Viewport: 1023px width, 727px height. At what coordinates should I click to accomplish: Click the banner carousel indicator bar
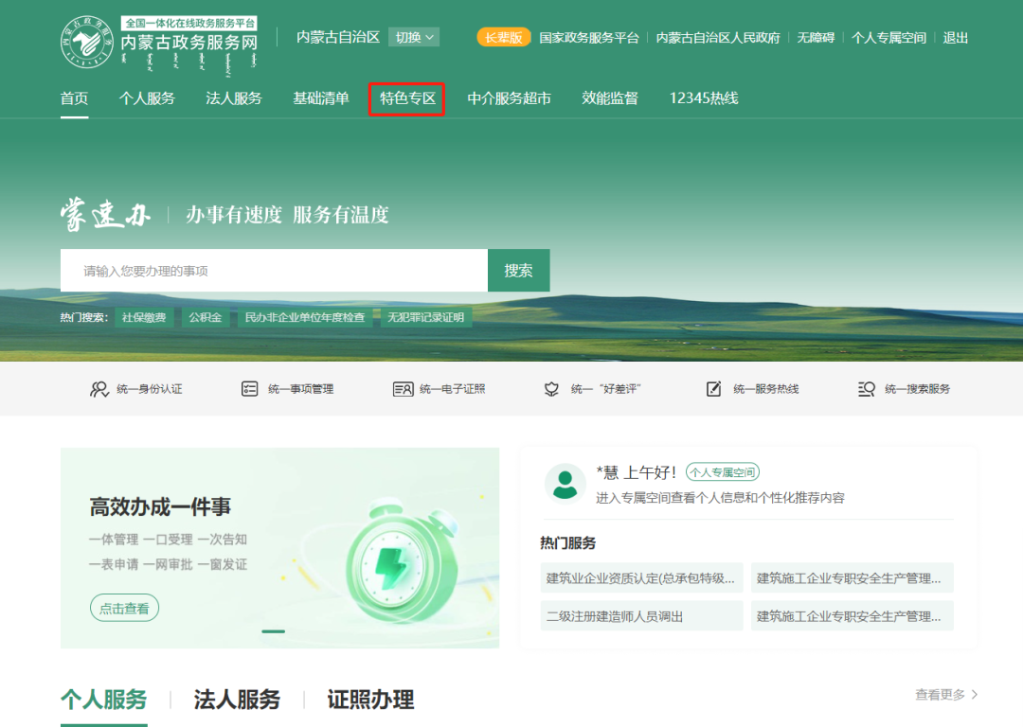pyautogui.click(x=273, y=631)
